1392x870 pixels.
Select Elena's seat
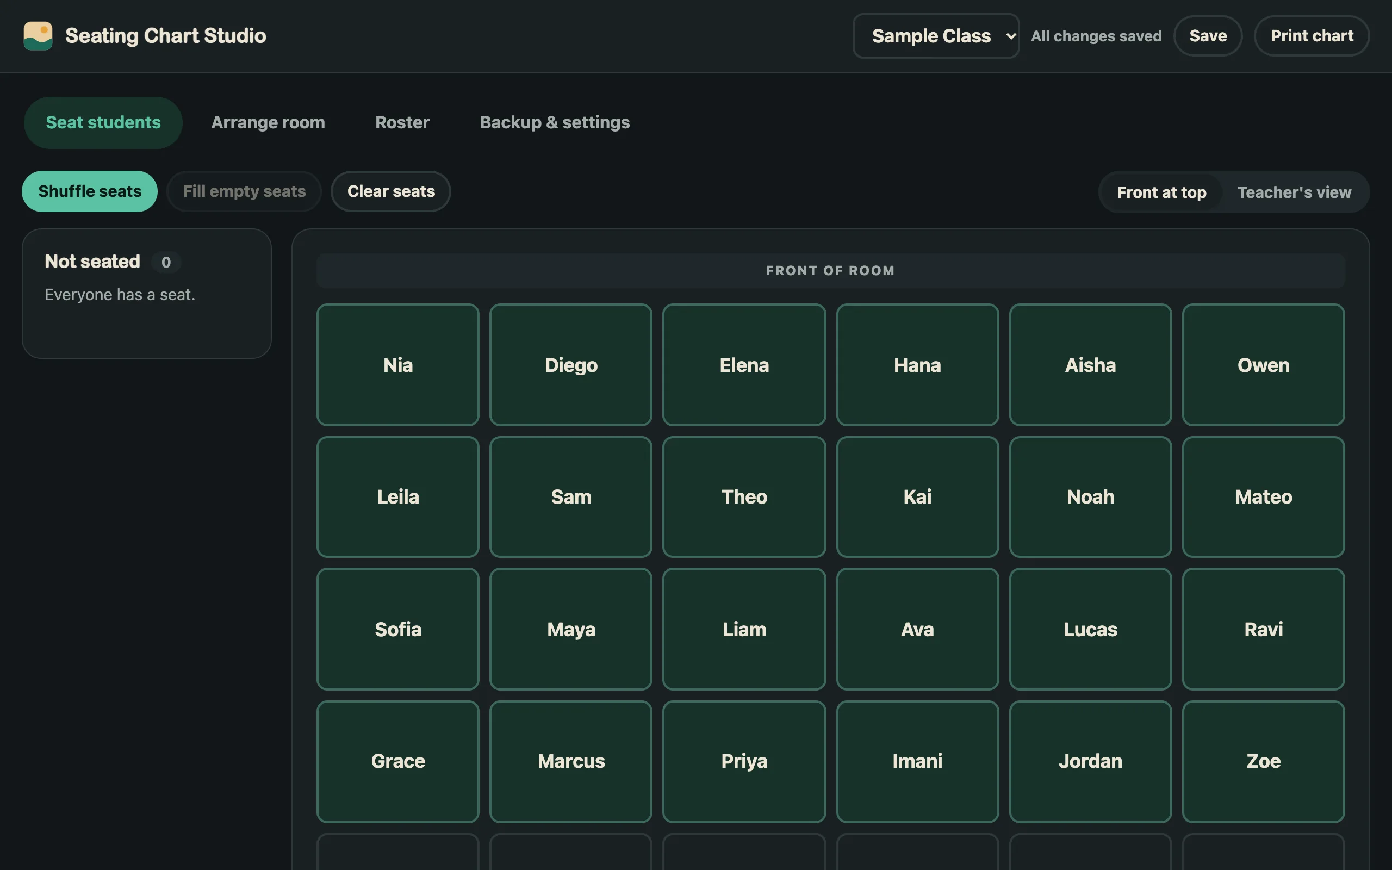(744, 365)
